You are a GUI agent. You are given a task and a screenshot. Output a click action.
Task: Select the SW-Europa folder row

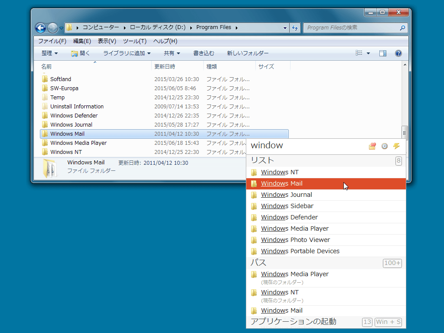164,88
